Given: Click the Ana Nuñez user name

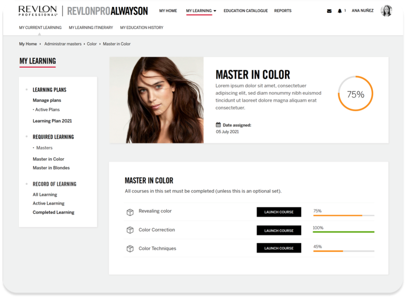Looking at the screenshot, I should coord(363,11).
